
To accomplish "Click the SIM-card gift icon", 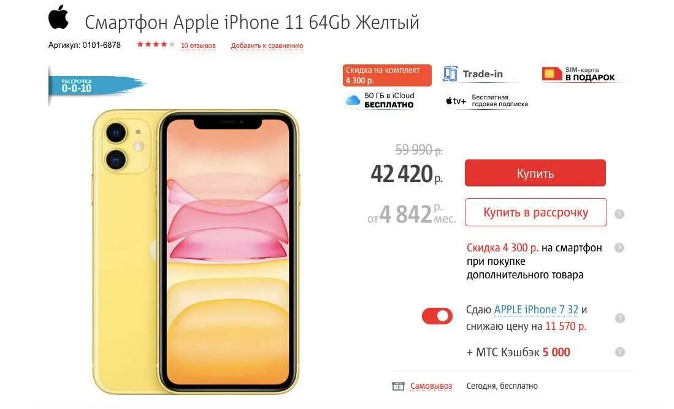I will (x=552, y=74).
